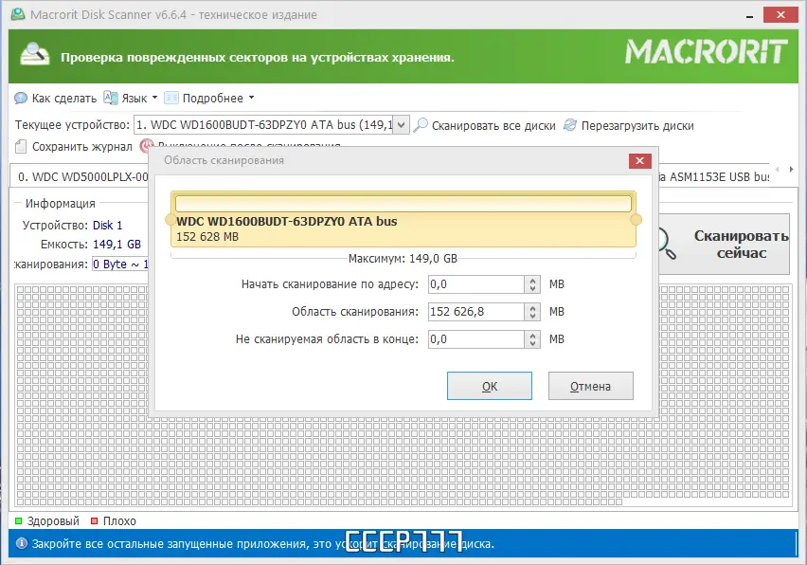This screenshot has width=807, height=565.
Task: Open the Подробнее menu
Action: tap(209, 98)
